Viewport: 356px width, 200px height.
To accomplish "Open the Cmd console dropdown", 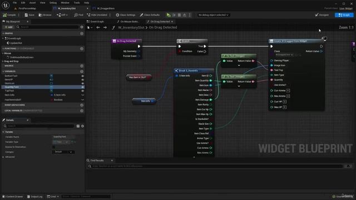I will [53, 197].
